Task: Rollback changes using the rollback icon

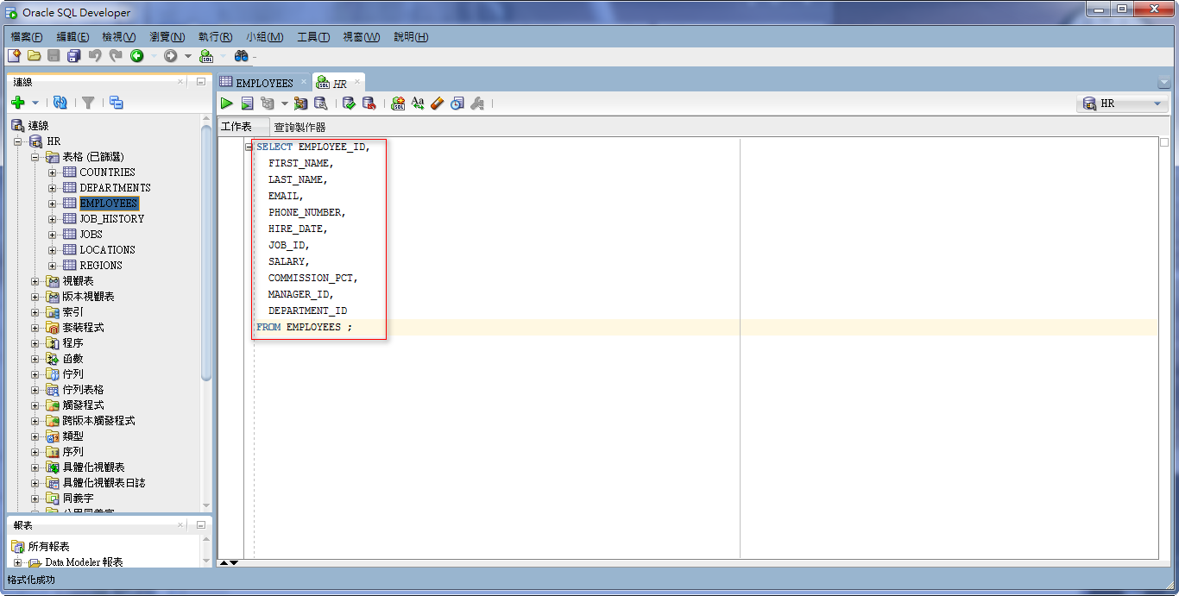Action: click(x=369, y=103)
